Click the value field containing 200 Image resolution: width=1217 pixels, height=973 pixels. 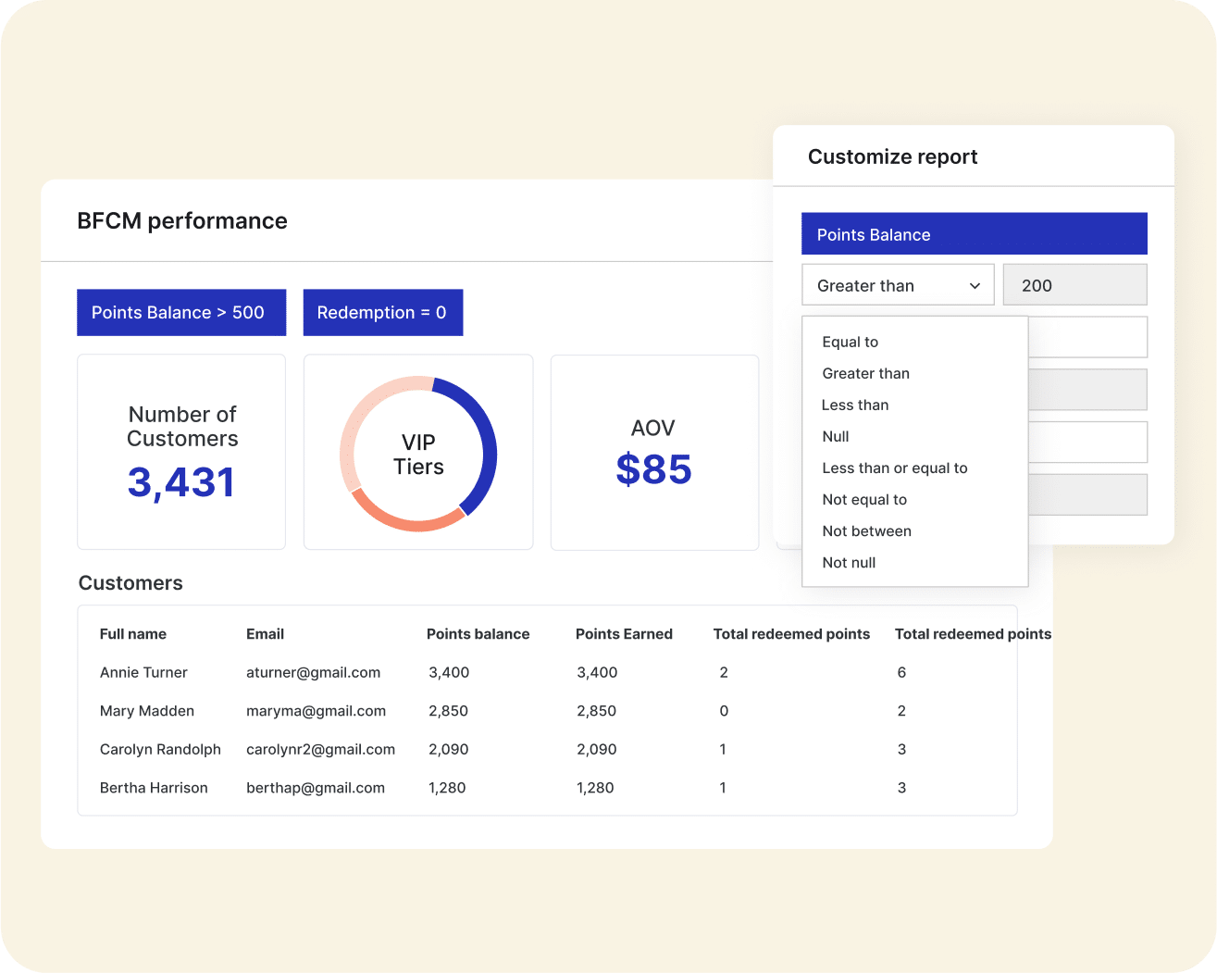click(1074, 285)
